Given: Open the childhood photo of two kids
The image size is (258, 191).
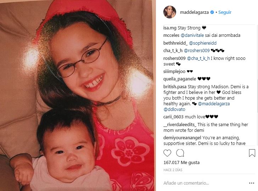Looking at the screenshot, I should [x=77, y=95].
